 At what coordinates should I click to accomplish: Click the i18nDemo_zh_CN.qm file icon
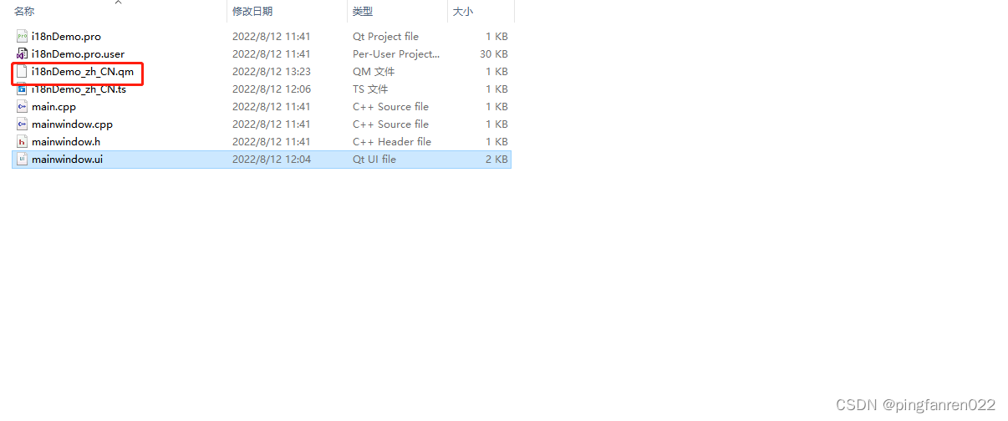point(23,72)
